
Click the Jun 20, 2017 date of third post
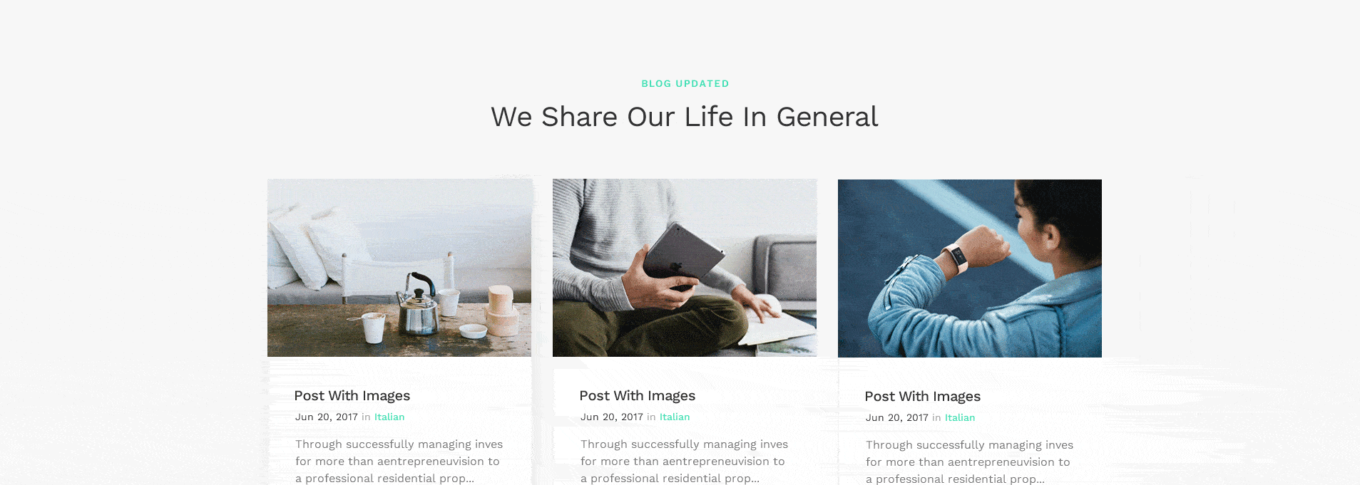click(897, 418)
